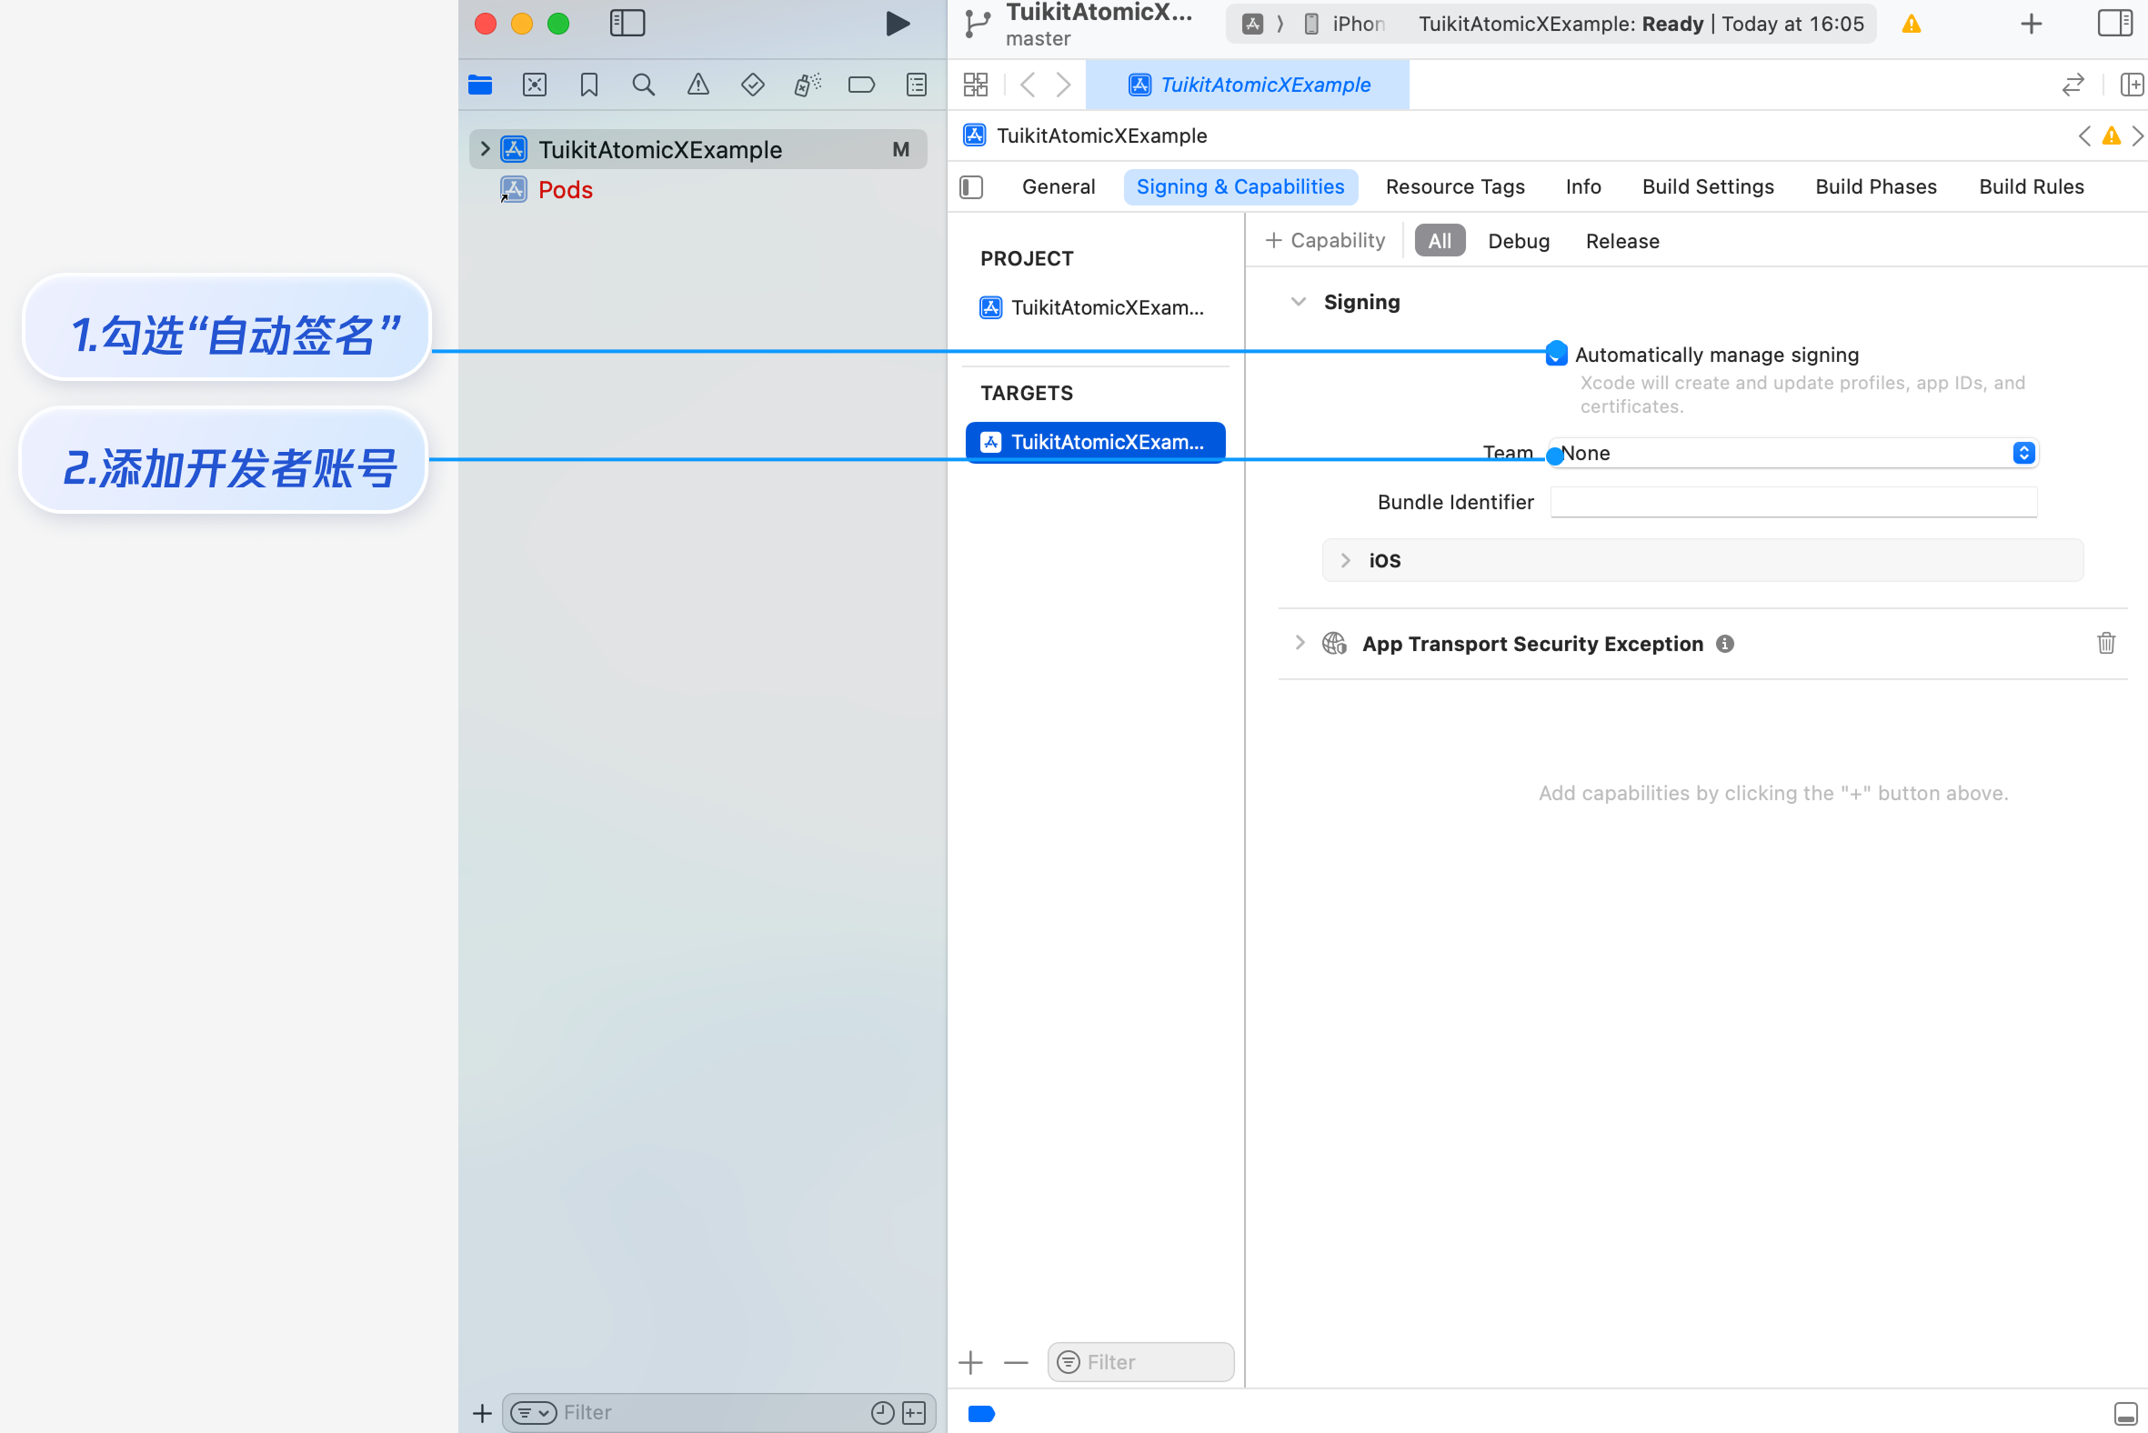Image resolution: width=2148 pixels, height=1433 pixels.
Task: Open the Find navigator magnifier icon
Action: (643, 85)
